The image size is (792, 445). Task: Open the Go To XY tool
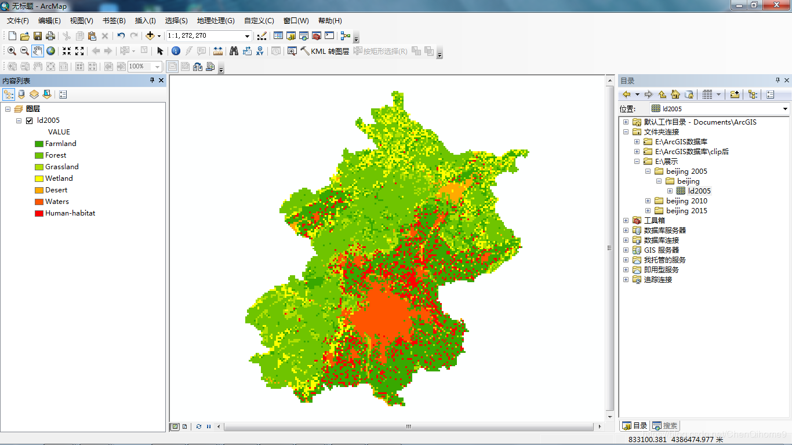(x=260, y=51)
